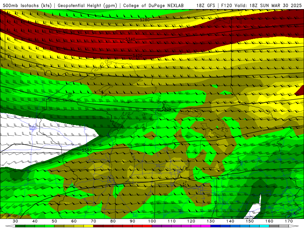The image size is (304, 228).
Task: Click the 110 value on the color scale
Action: (172, 221)
